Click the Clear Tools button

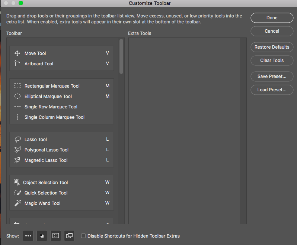coord(272,61)
